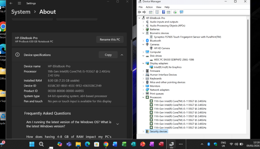Expand the Network adapters category
The height and width of the screenshot is (149, 260).
point(143,90)
